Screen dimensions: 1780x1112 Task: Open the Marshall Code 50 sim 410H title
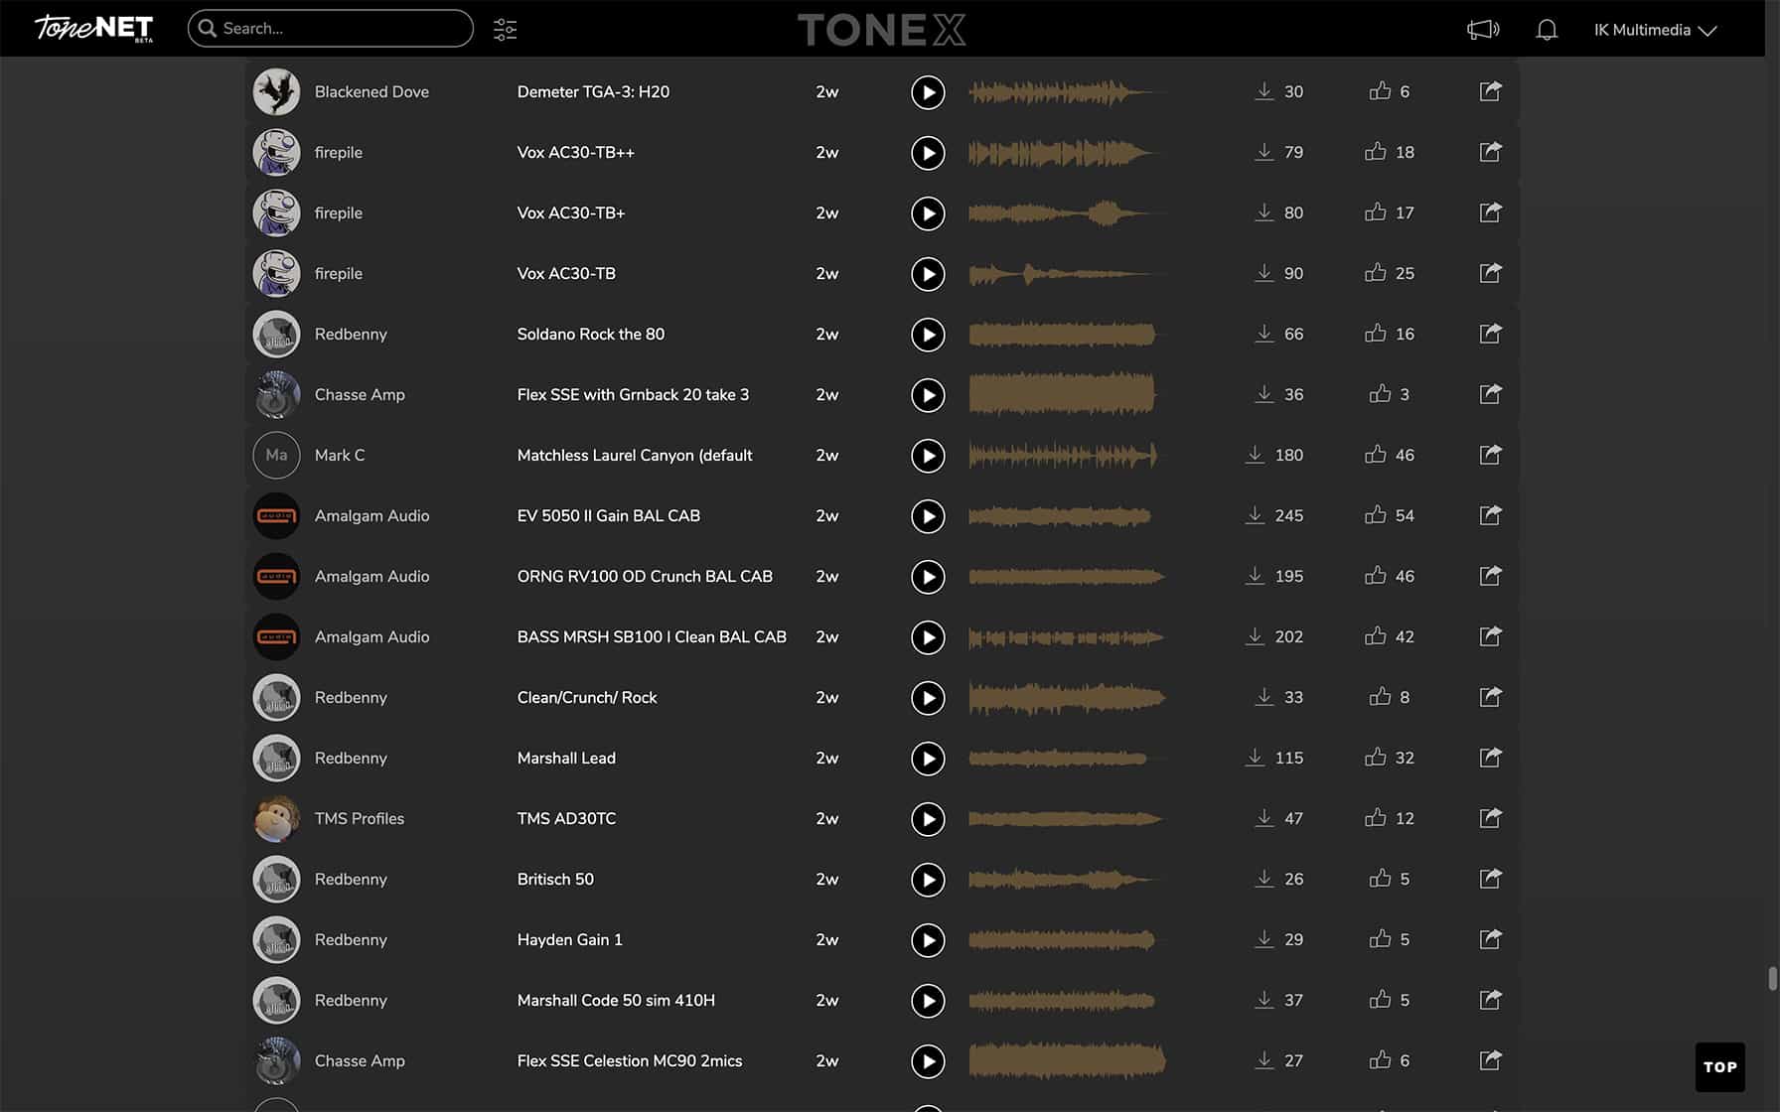click(616, 1000)
